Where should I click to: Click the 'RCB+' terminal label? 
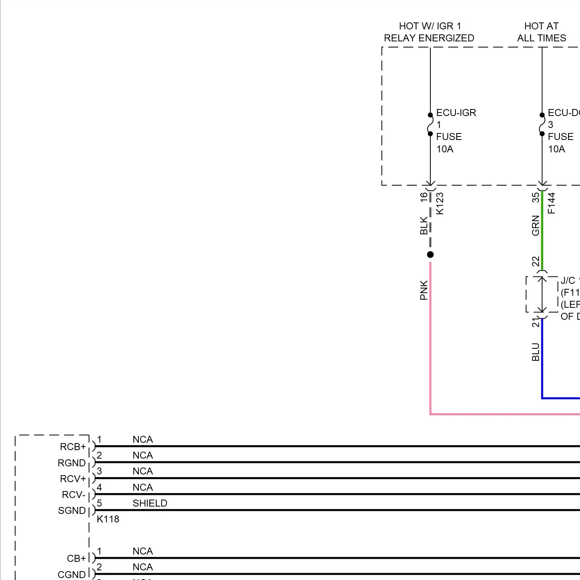pyautogui.click(x=73, y=447)
